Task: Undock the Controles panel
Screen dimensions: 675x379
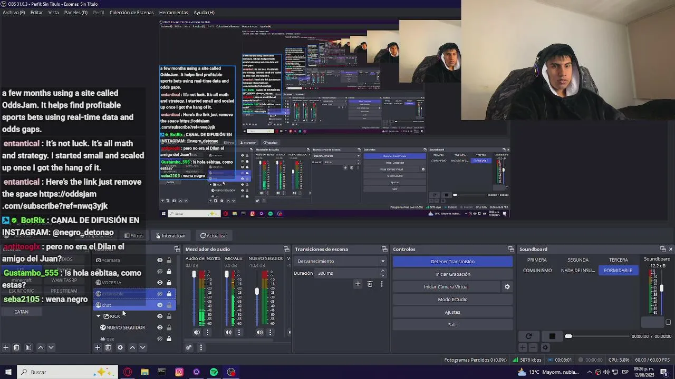Action: coord(511,249)
